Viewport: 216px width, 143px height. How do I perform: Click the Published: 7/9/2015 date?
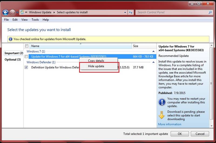pos(172,93)
